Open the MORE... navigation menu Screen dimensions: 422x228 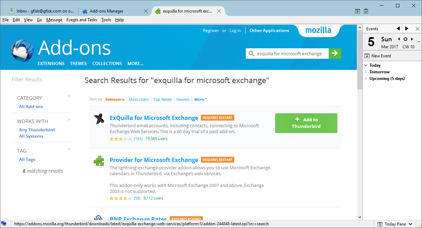tap(135, 64)
